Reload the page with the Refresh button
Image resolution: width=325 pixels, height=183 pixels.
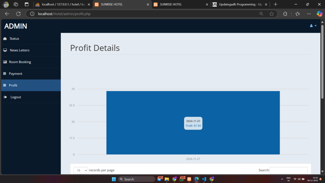click(18, 14)
